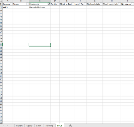Select row header for Hannah Hudson row

1,7
